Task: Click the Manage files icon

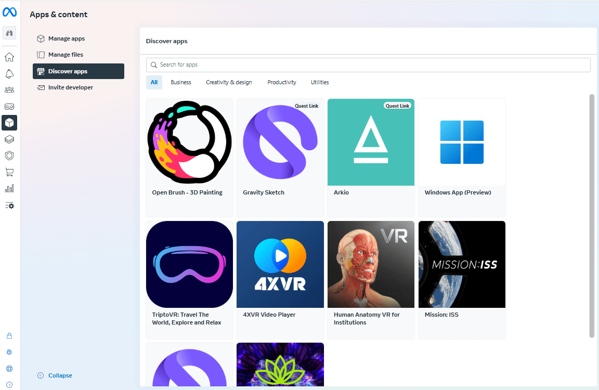Action: click(x=41, y=55)
